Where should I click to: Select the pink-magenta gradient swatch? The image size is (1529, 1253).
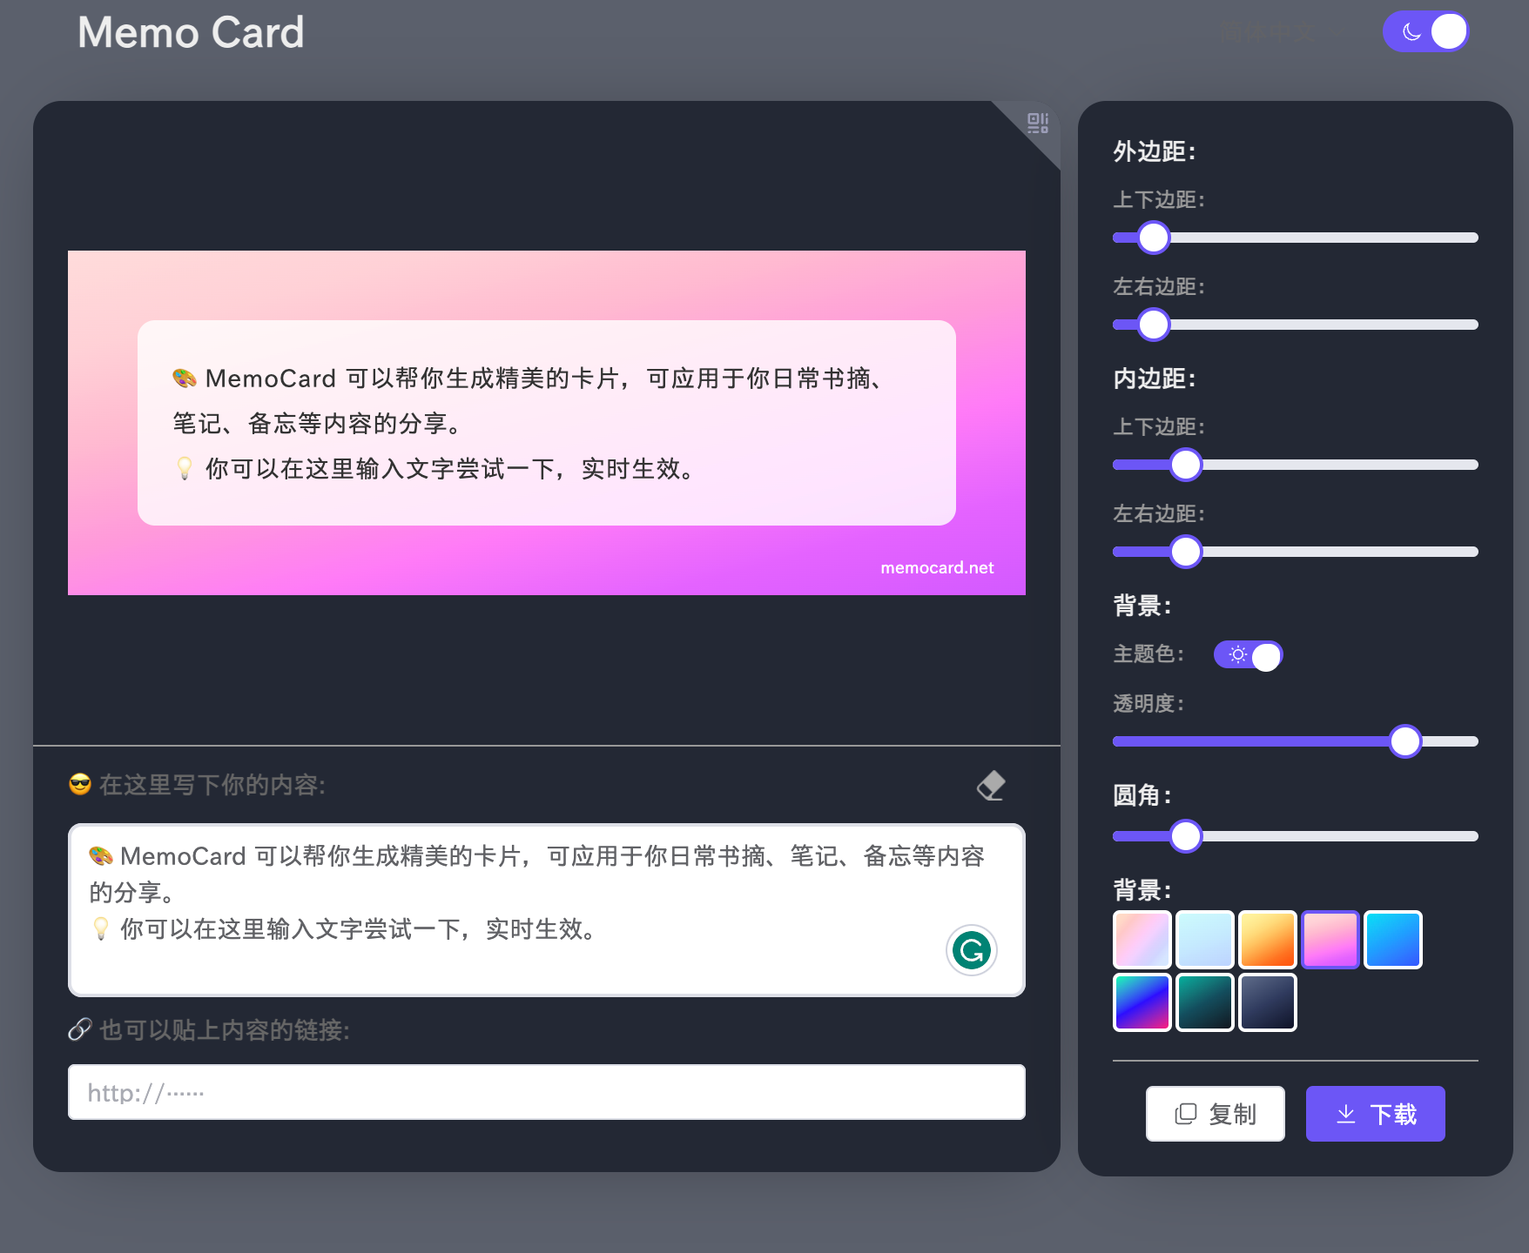click(1330, 940)
